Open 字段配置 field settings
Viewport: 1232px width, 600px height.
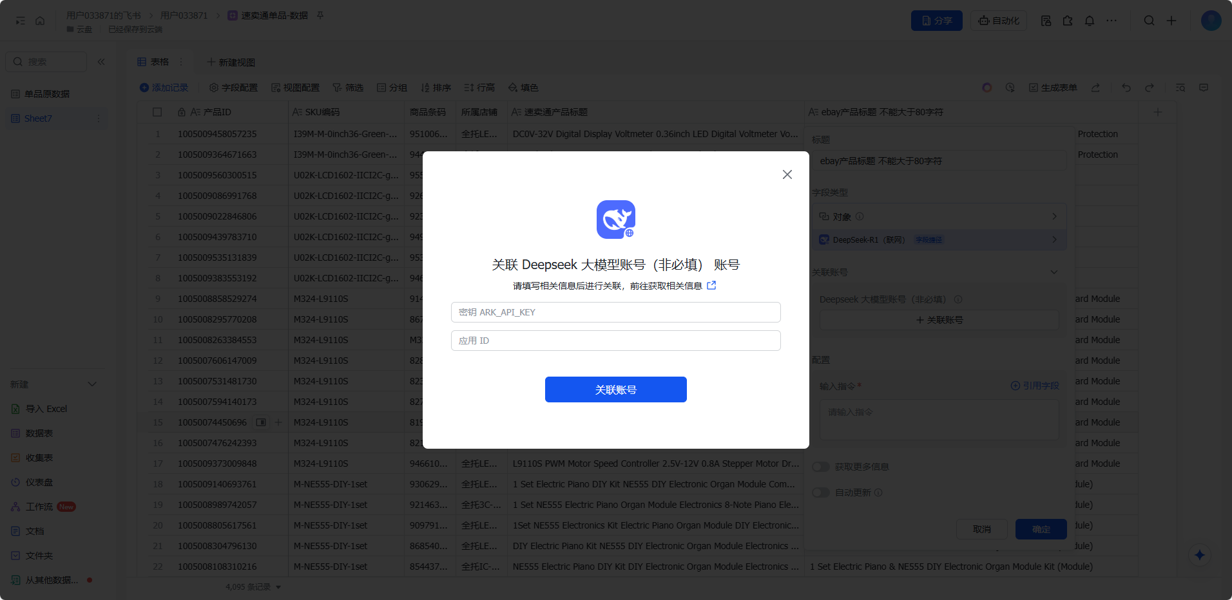(x=233, y=88)
